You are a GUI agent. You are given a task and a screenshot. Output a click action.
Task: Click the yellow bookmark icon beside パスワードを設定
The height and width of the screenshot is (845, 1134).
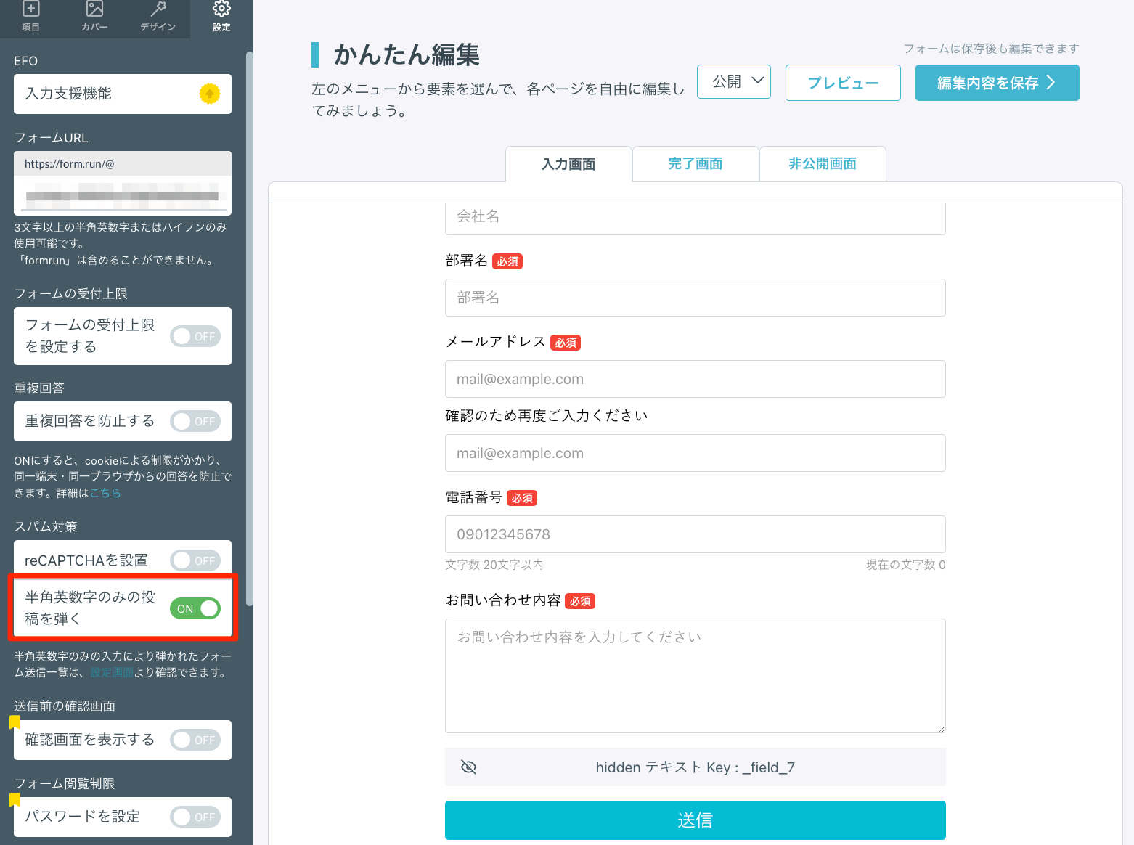[15, 799]
